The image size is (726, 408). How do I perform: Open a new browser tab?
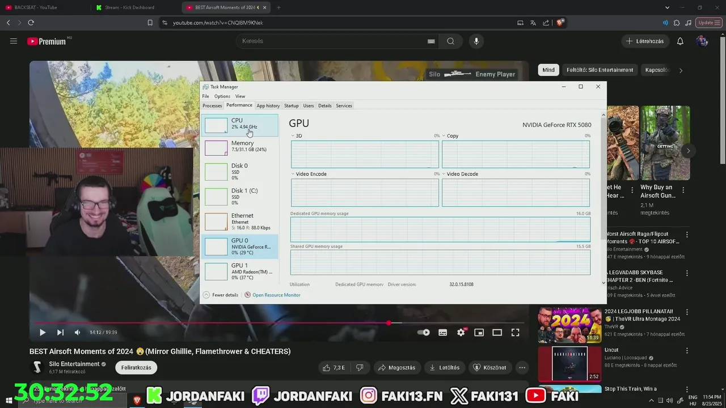[x=278, y=7]
